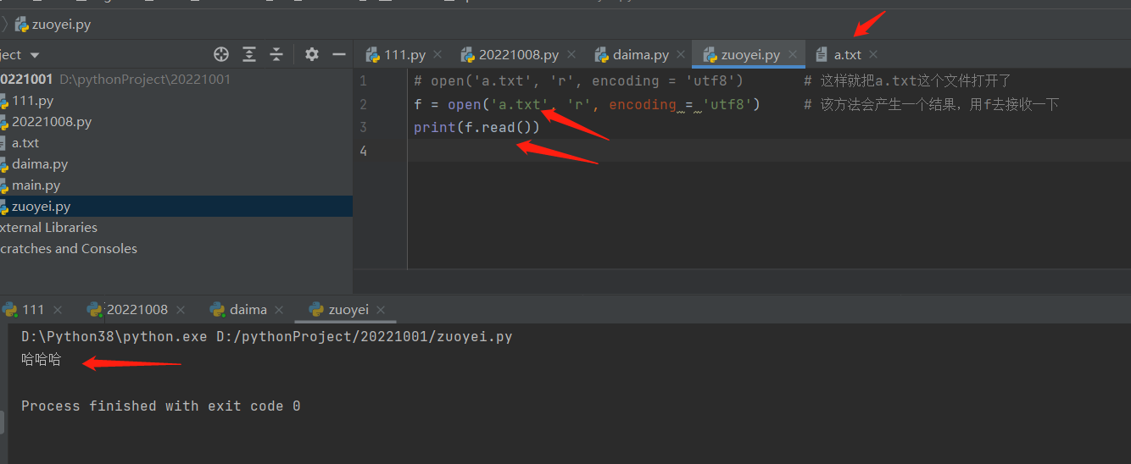Select the zuoyei.py editor tab
This screenshot has height=464, width=1131.
pos(750,54)
